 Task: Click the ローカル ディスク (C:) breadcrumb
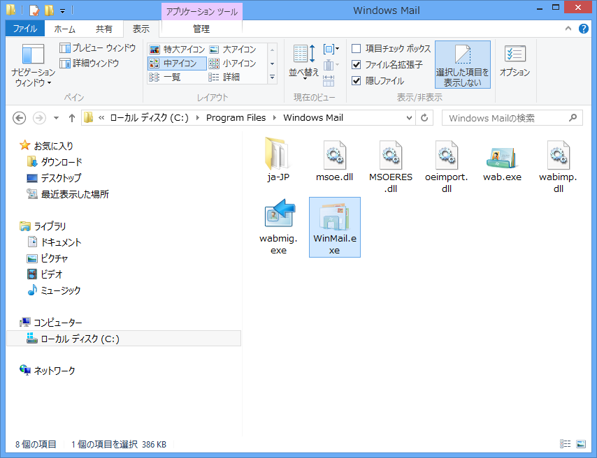pyautogui.click(x=150, y=118)
